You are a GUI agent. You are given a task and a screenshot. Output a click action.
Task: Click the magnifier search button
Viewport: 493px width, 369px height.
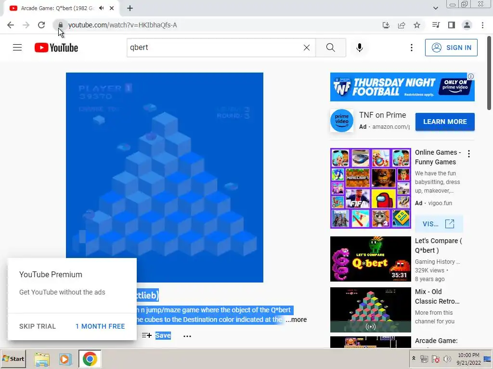[x=331, y=48]
